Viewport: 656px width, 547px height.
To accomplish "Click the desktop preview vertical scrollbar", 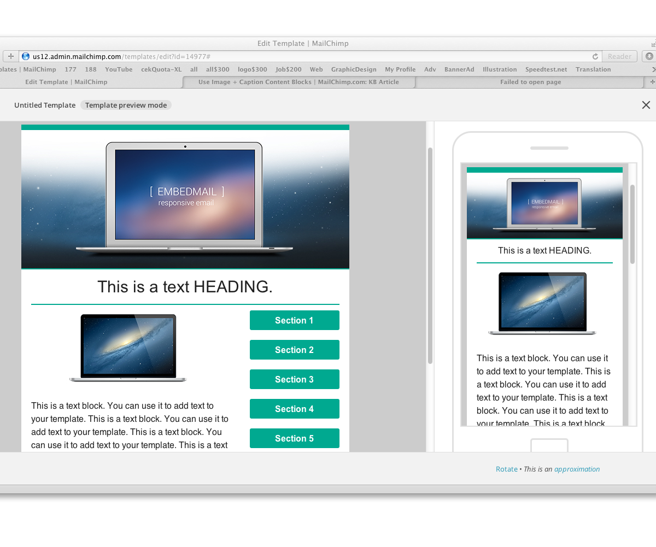I will click(x=430, y=256).
